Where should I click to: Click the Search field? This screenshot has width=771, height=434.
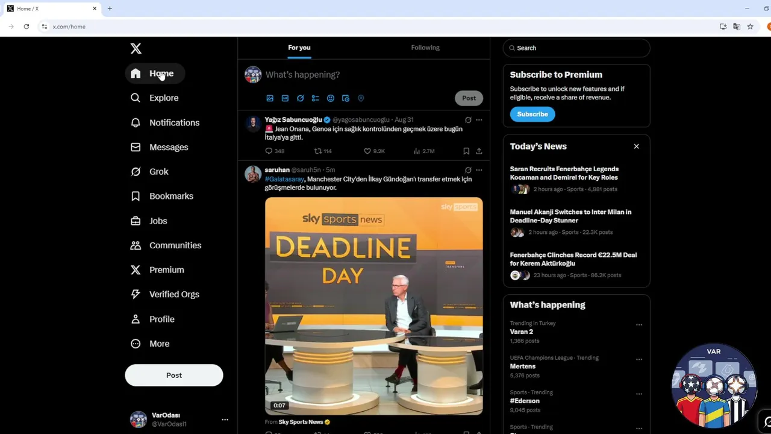[x=576, y=48]
